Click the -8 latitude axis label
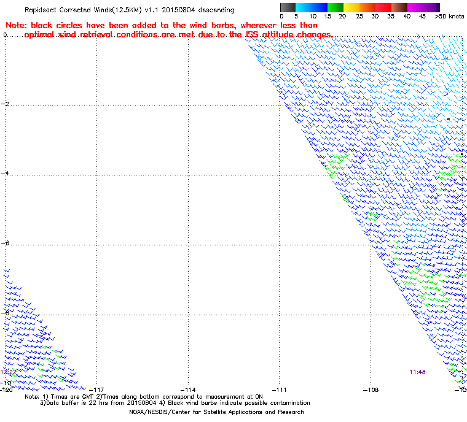Viewport: 467px width, 422px height. 6,313
